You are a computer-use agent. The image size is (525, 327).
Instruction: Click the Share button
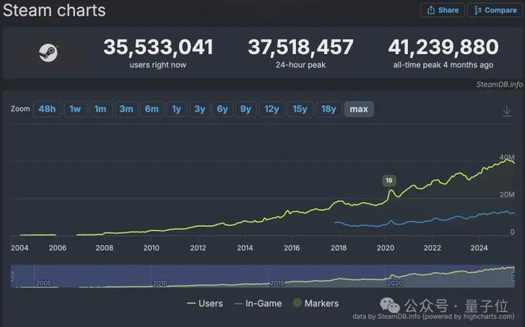click(x=442, y=10)
